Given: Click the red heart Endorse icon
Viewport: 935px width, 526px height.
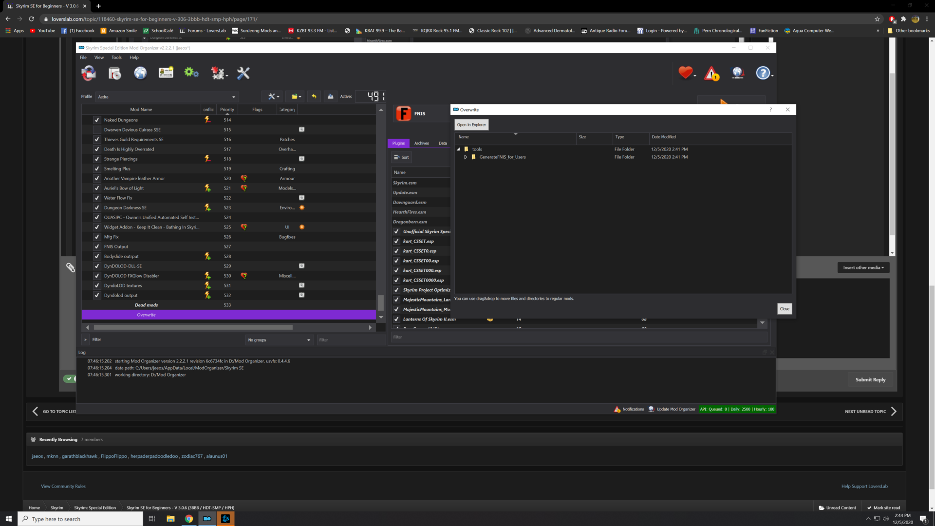Looking at the screenshot, I should tap(686, 73).
